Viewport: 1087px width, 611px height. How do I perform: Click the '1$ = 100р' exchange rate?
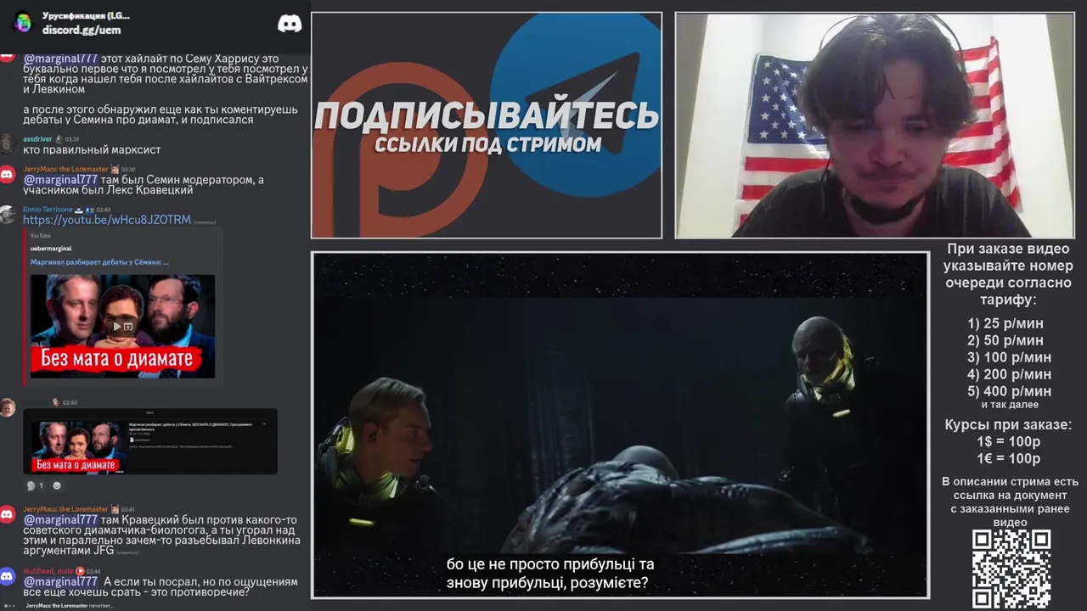[1009, 442]
